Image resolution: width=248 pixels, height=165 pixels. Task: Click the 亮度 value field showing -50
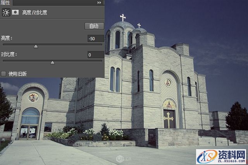[95, 39]
